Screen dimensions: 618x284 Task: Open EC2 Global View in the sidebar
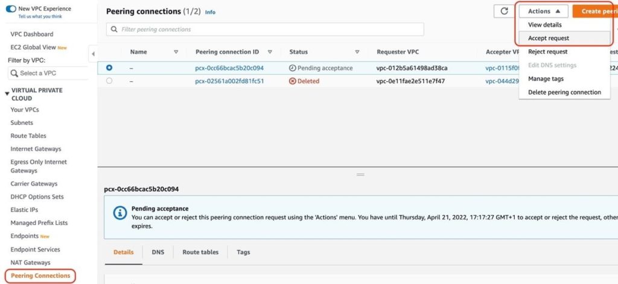tap(33, 47)
